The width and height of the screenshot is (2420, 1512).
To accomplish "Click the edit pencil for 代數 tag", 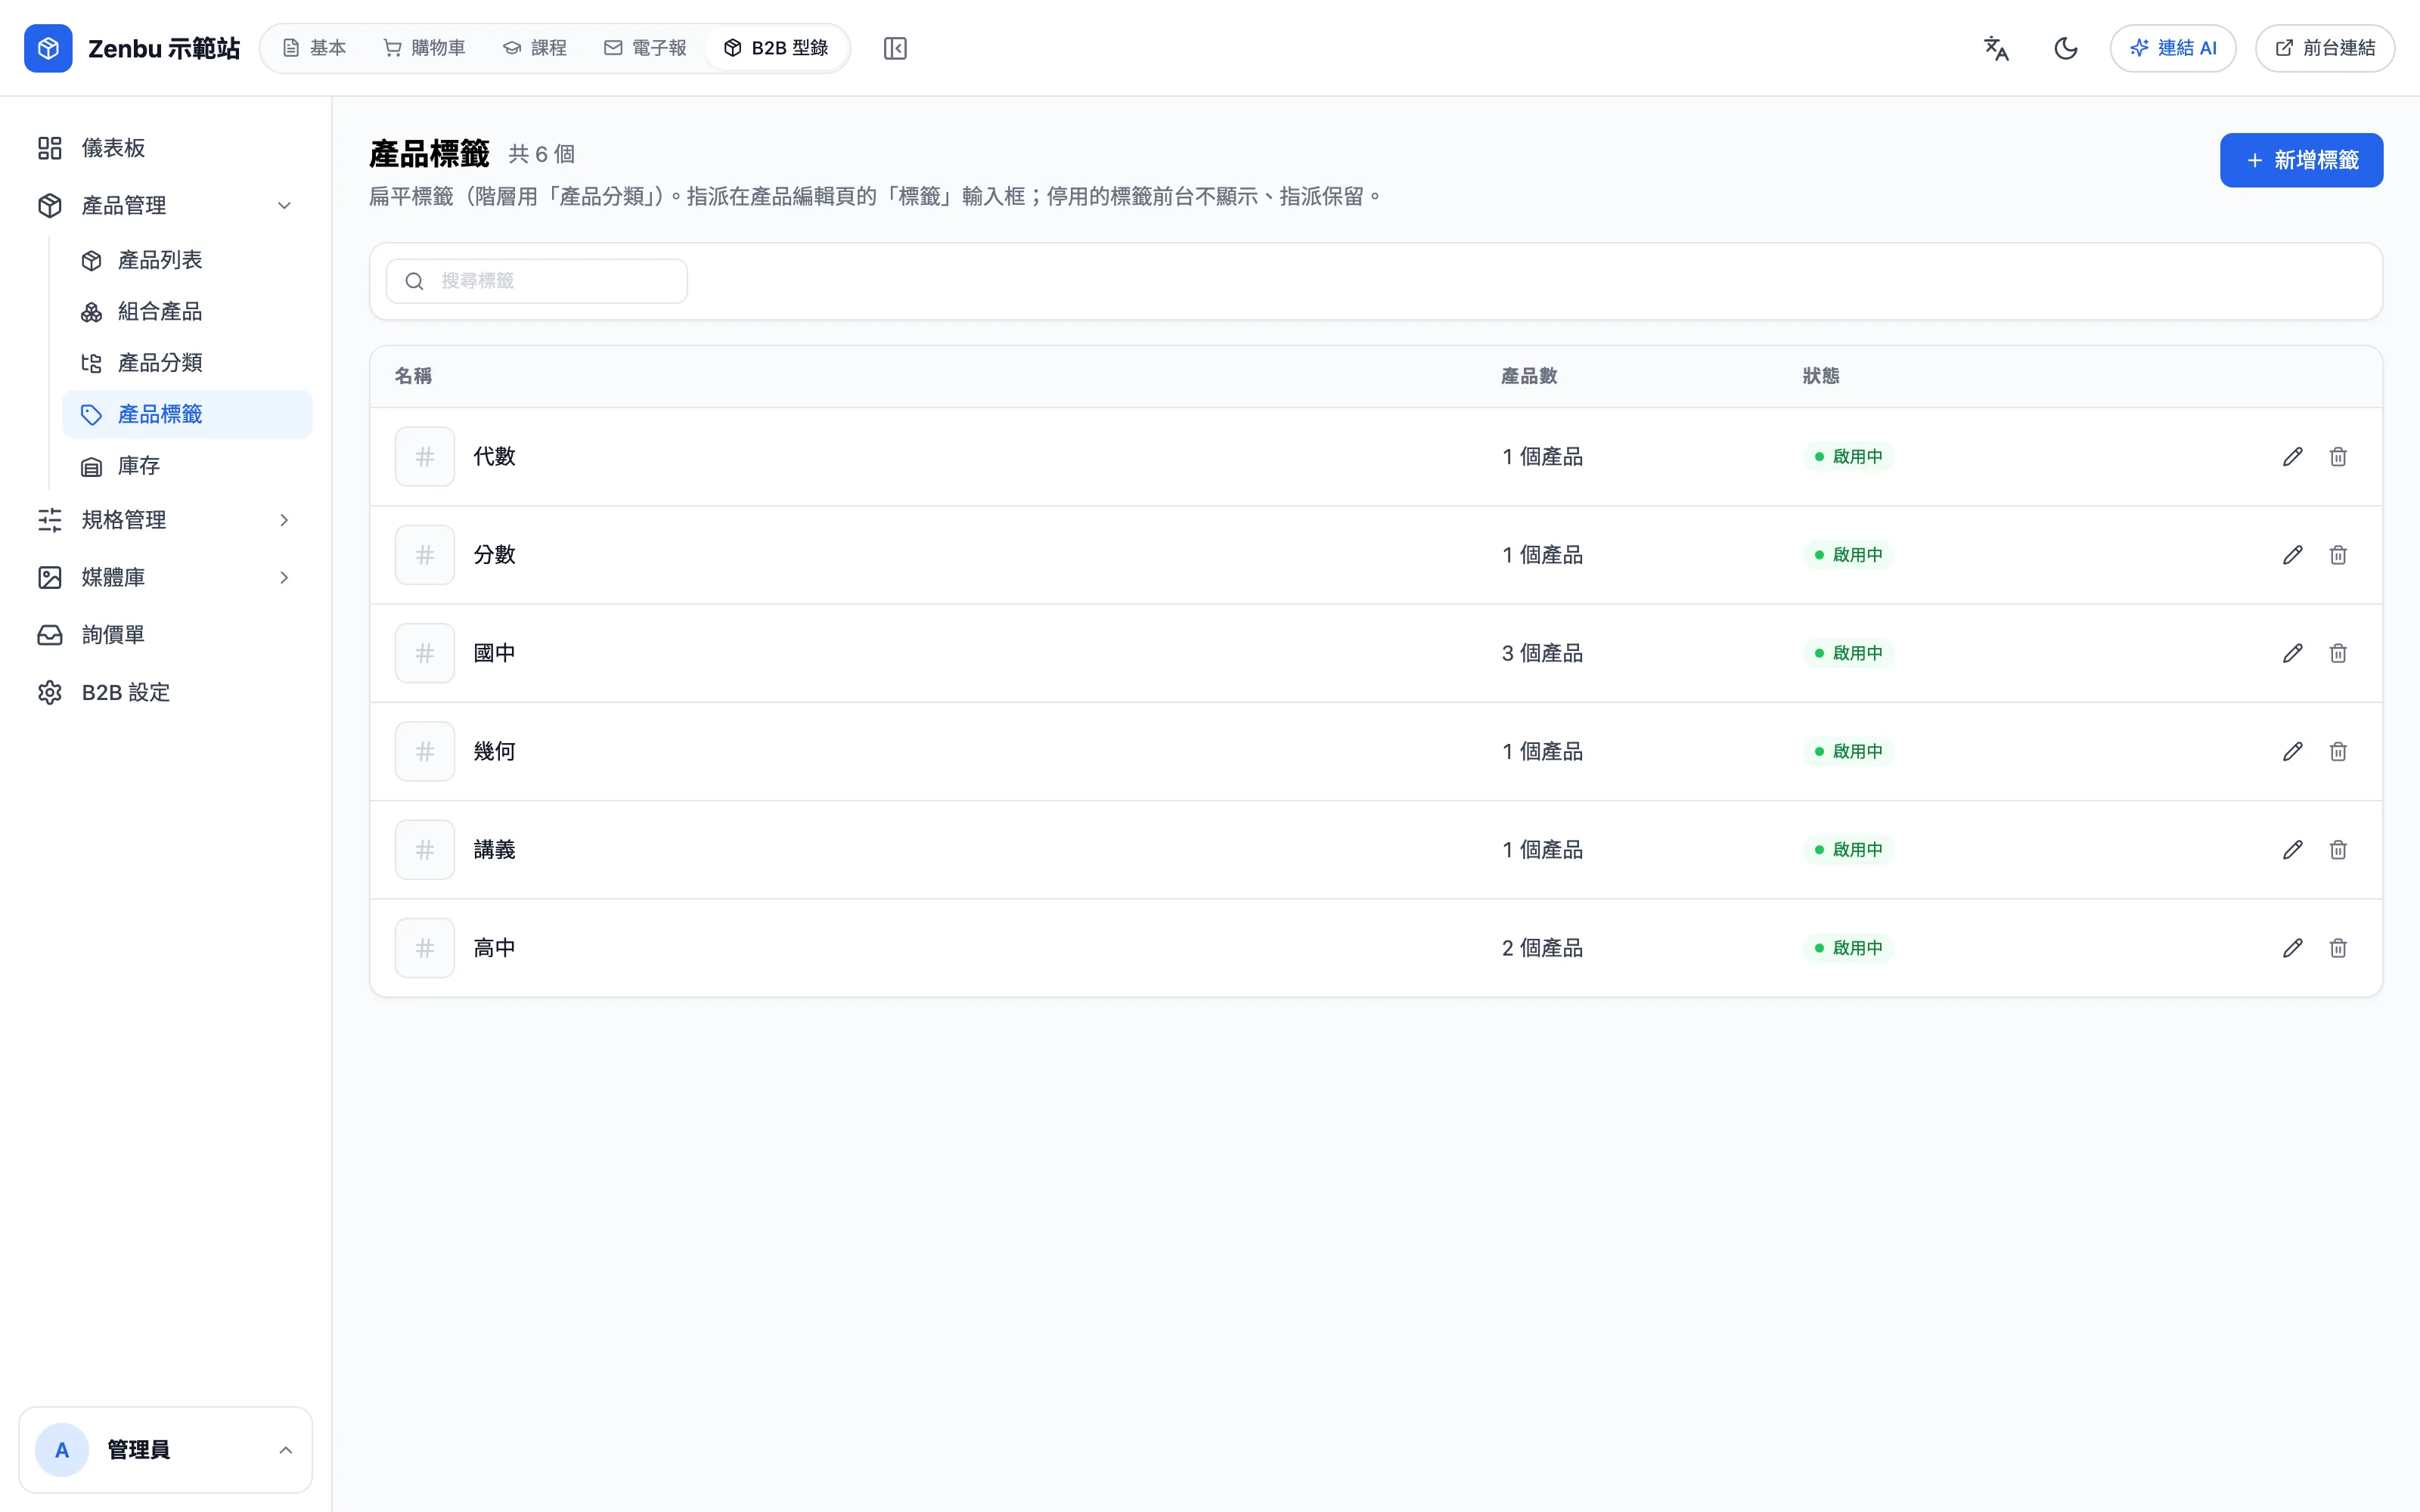I will [2292, 457].
